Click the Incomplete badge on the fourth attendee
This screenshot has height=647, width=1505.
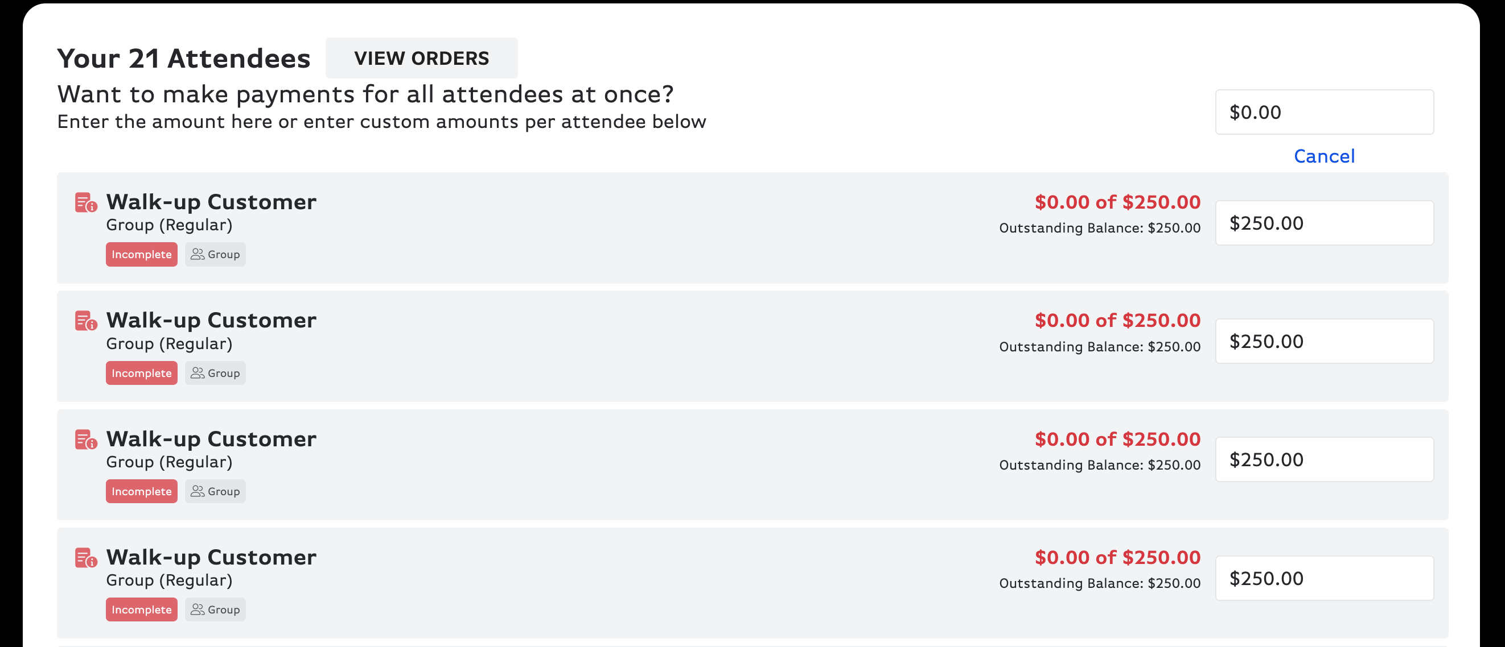point(141,609)
